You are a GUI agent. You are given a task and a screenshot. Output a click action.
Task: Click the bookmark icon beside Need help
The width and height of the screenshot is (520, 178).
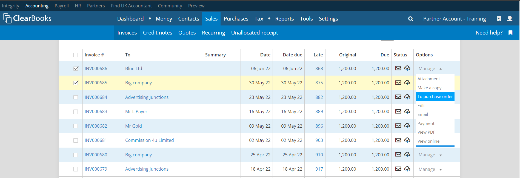(510, 33)
